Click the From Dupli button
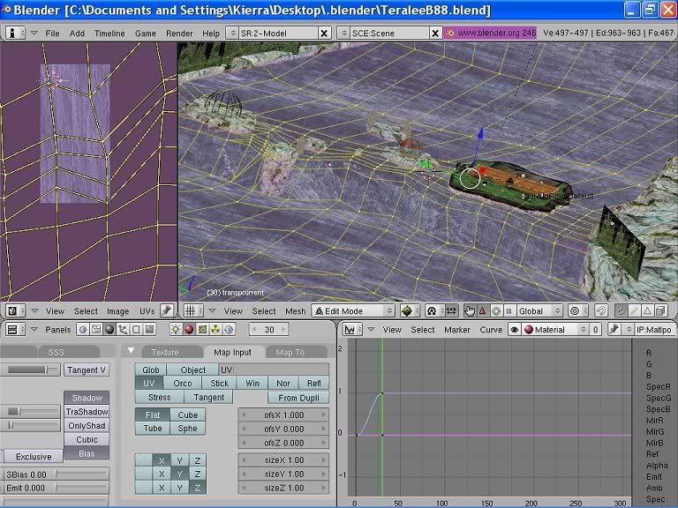678x508 pixels. pos(298,398)
